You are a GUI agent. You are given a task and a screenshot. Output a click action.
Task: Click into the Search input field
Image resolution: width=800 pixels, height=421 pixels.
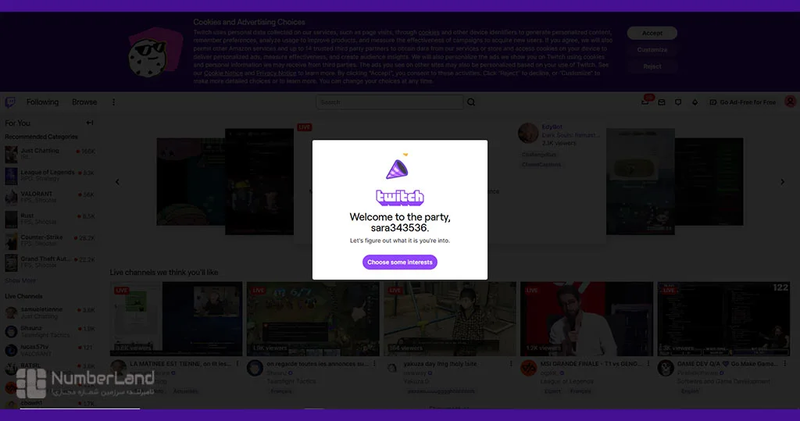389,102
